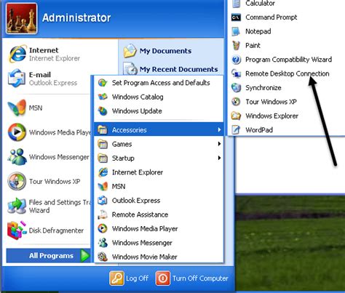Open the Disk Defragmenter icon

17,230
